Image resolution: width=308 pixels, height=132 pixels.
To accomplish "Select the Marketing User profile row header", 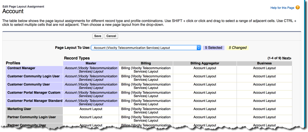I will pyautogui.click(x=34, y=111).
